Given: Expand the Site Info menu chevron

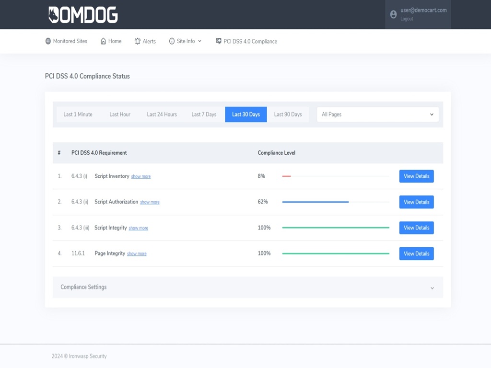Looking at the screenshot, I should click(199, 41).
